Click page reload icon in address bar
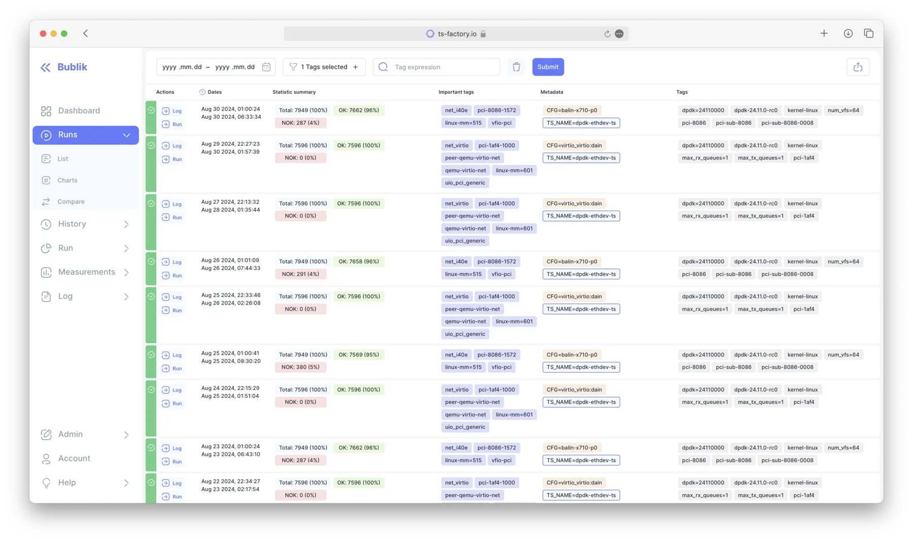The width and height of the screenshot is (913, 542). click(x=607, y=34)
